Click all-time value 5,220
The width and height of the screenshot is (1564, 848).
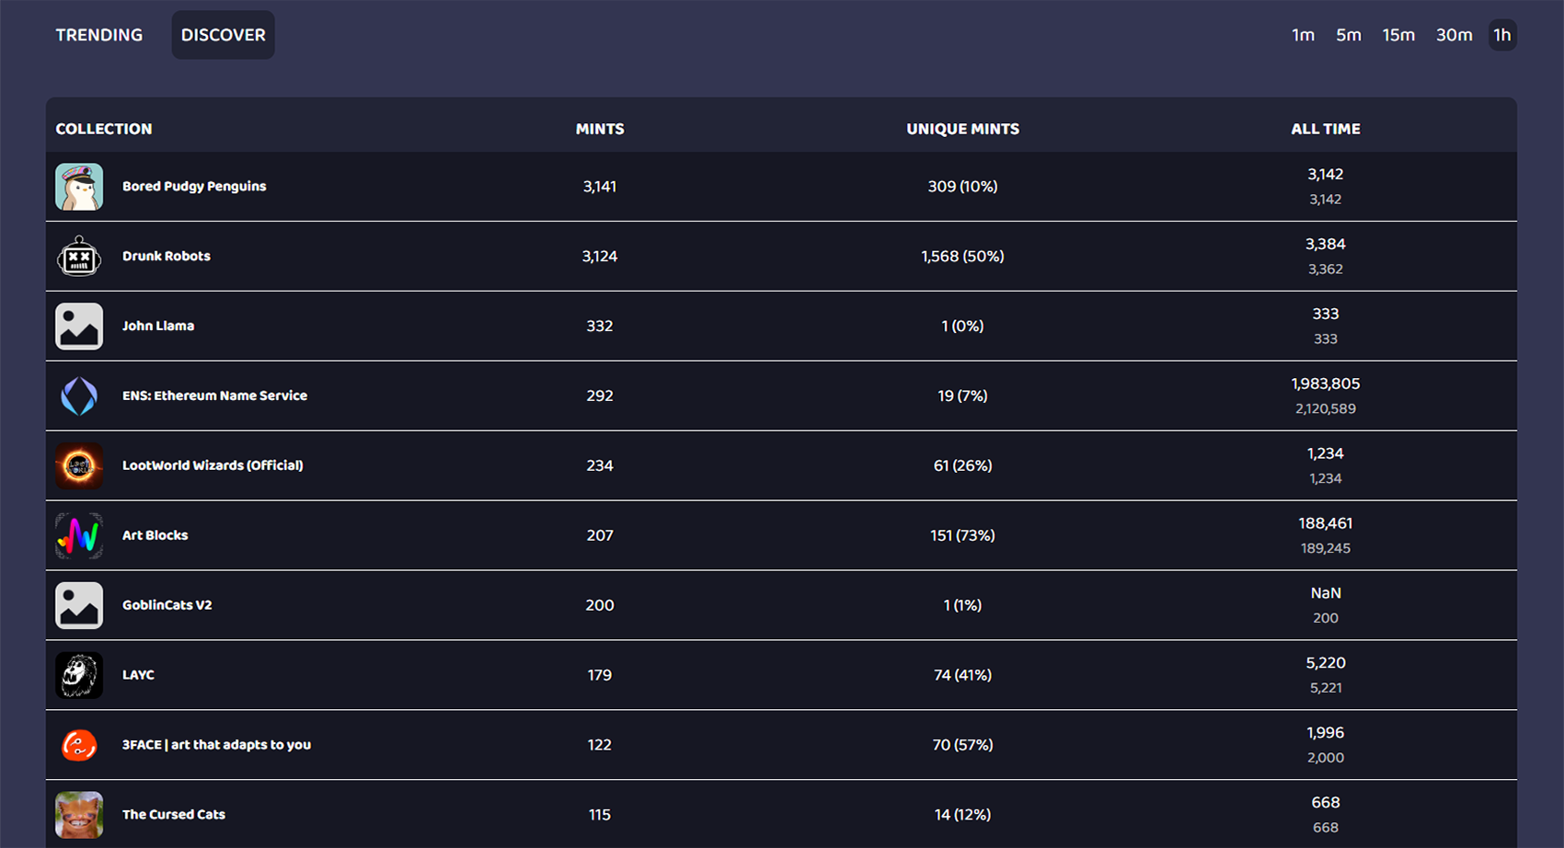click(x=1326, y=663)
